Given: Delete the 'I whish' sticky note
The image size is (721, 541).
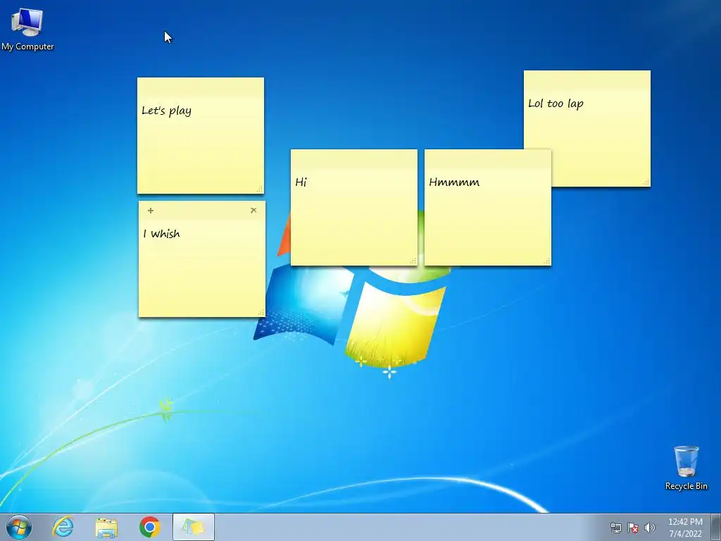Looking at the screenshot, I should [253, 210].
